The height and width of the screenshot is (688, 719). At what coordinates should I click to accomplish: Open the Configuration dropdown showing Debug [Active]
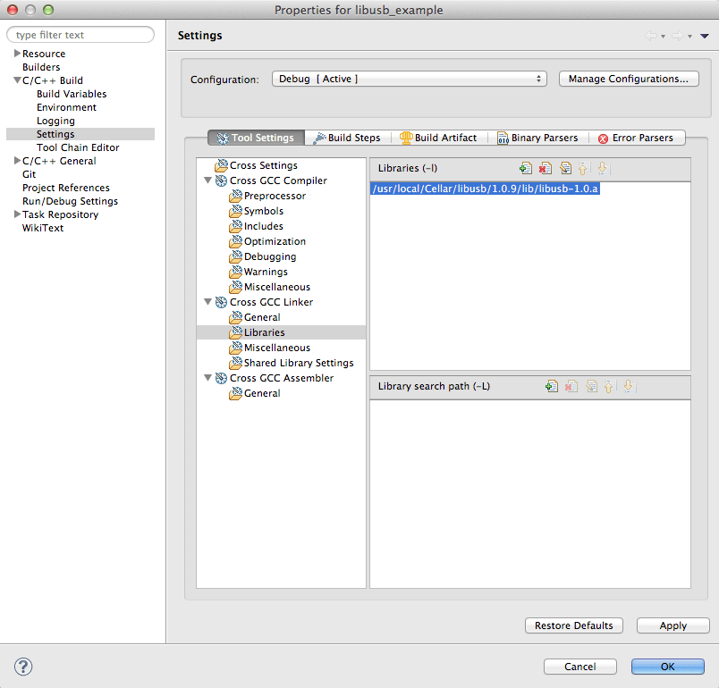pos(409,79)
